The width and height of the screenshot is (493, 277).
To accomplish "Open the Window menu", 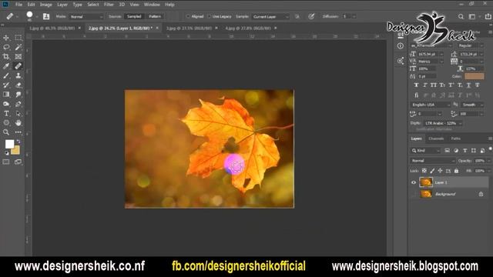I will coord(152,5).
